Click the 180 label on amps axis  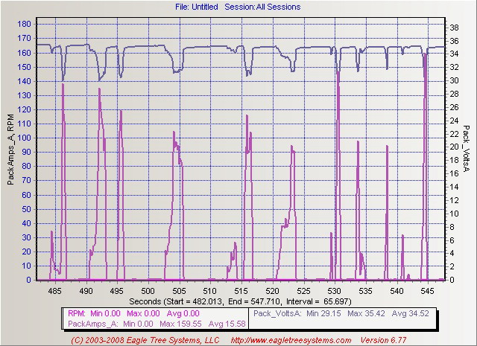25,24
